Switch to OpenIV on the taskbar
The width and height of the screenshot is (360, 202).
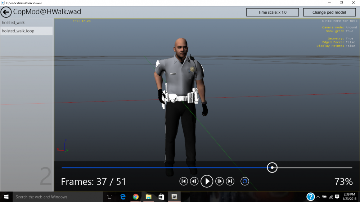pyautogui.click(x=174, y=197)
